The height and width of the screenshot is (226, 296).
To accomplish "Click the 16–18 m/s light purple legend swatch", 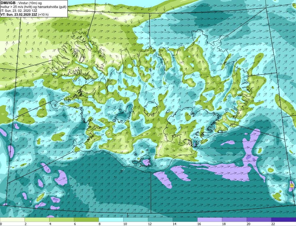I will pos(210,219).
